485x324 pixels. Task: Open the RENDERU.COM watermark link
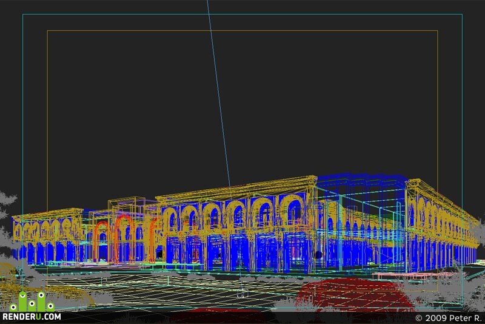pyautogui.click(x=32, y=317)
